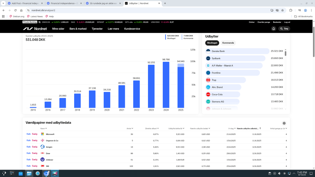The width and height of the screenshot is (315, 177).
Task: Click the 2024 dividend bar in chart
Action: pos(166,85)
